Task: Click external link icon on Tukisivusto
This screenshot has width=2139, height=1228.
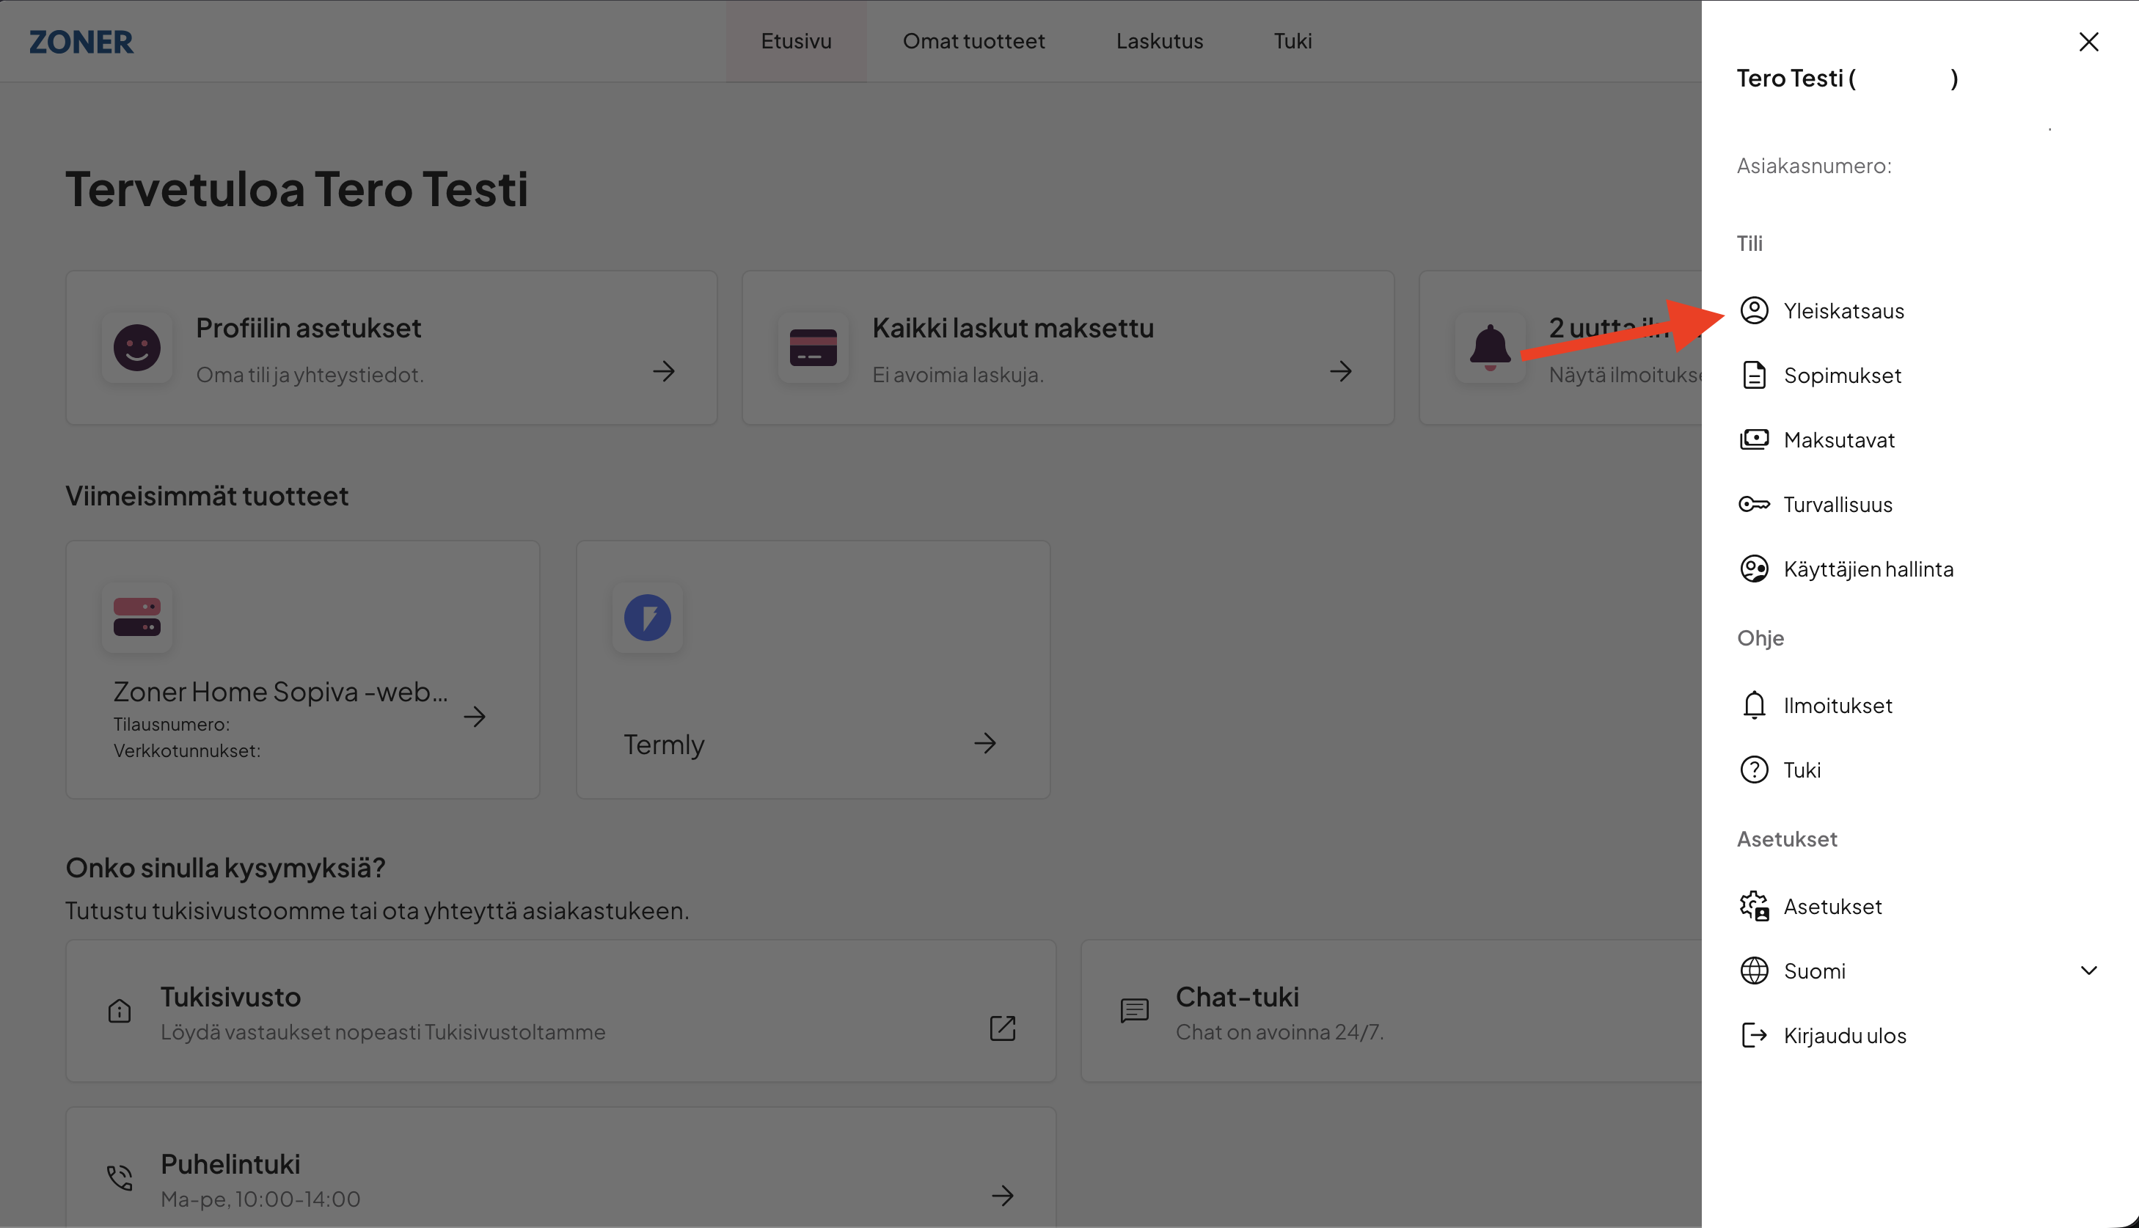Action: point(1003,1028)
